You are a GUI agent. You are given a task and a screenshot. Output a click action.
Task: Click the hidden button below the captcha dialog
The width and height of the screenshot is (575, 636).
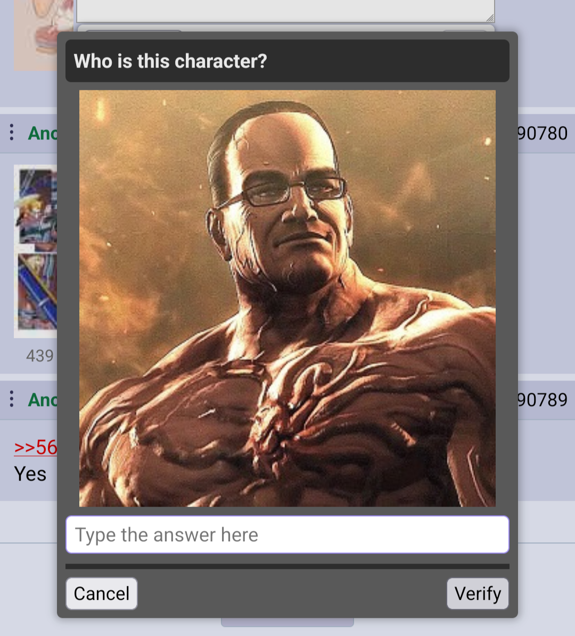pos(287,622)
